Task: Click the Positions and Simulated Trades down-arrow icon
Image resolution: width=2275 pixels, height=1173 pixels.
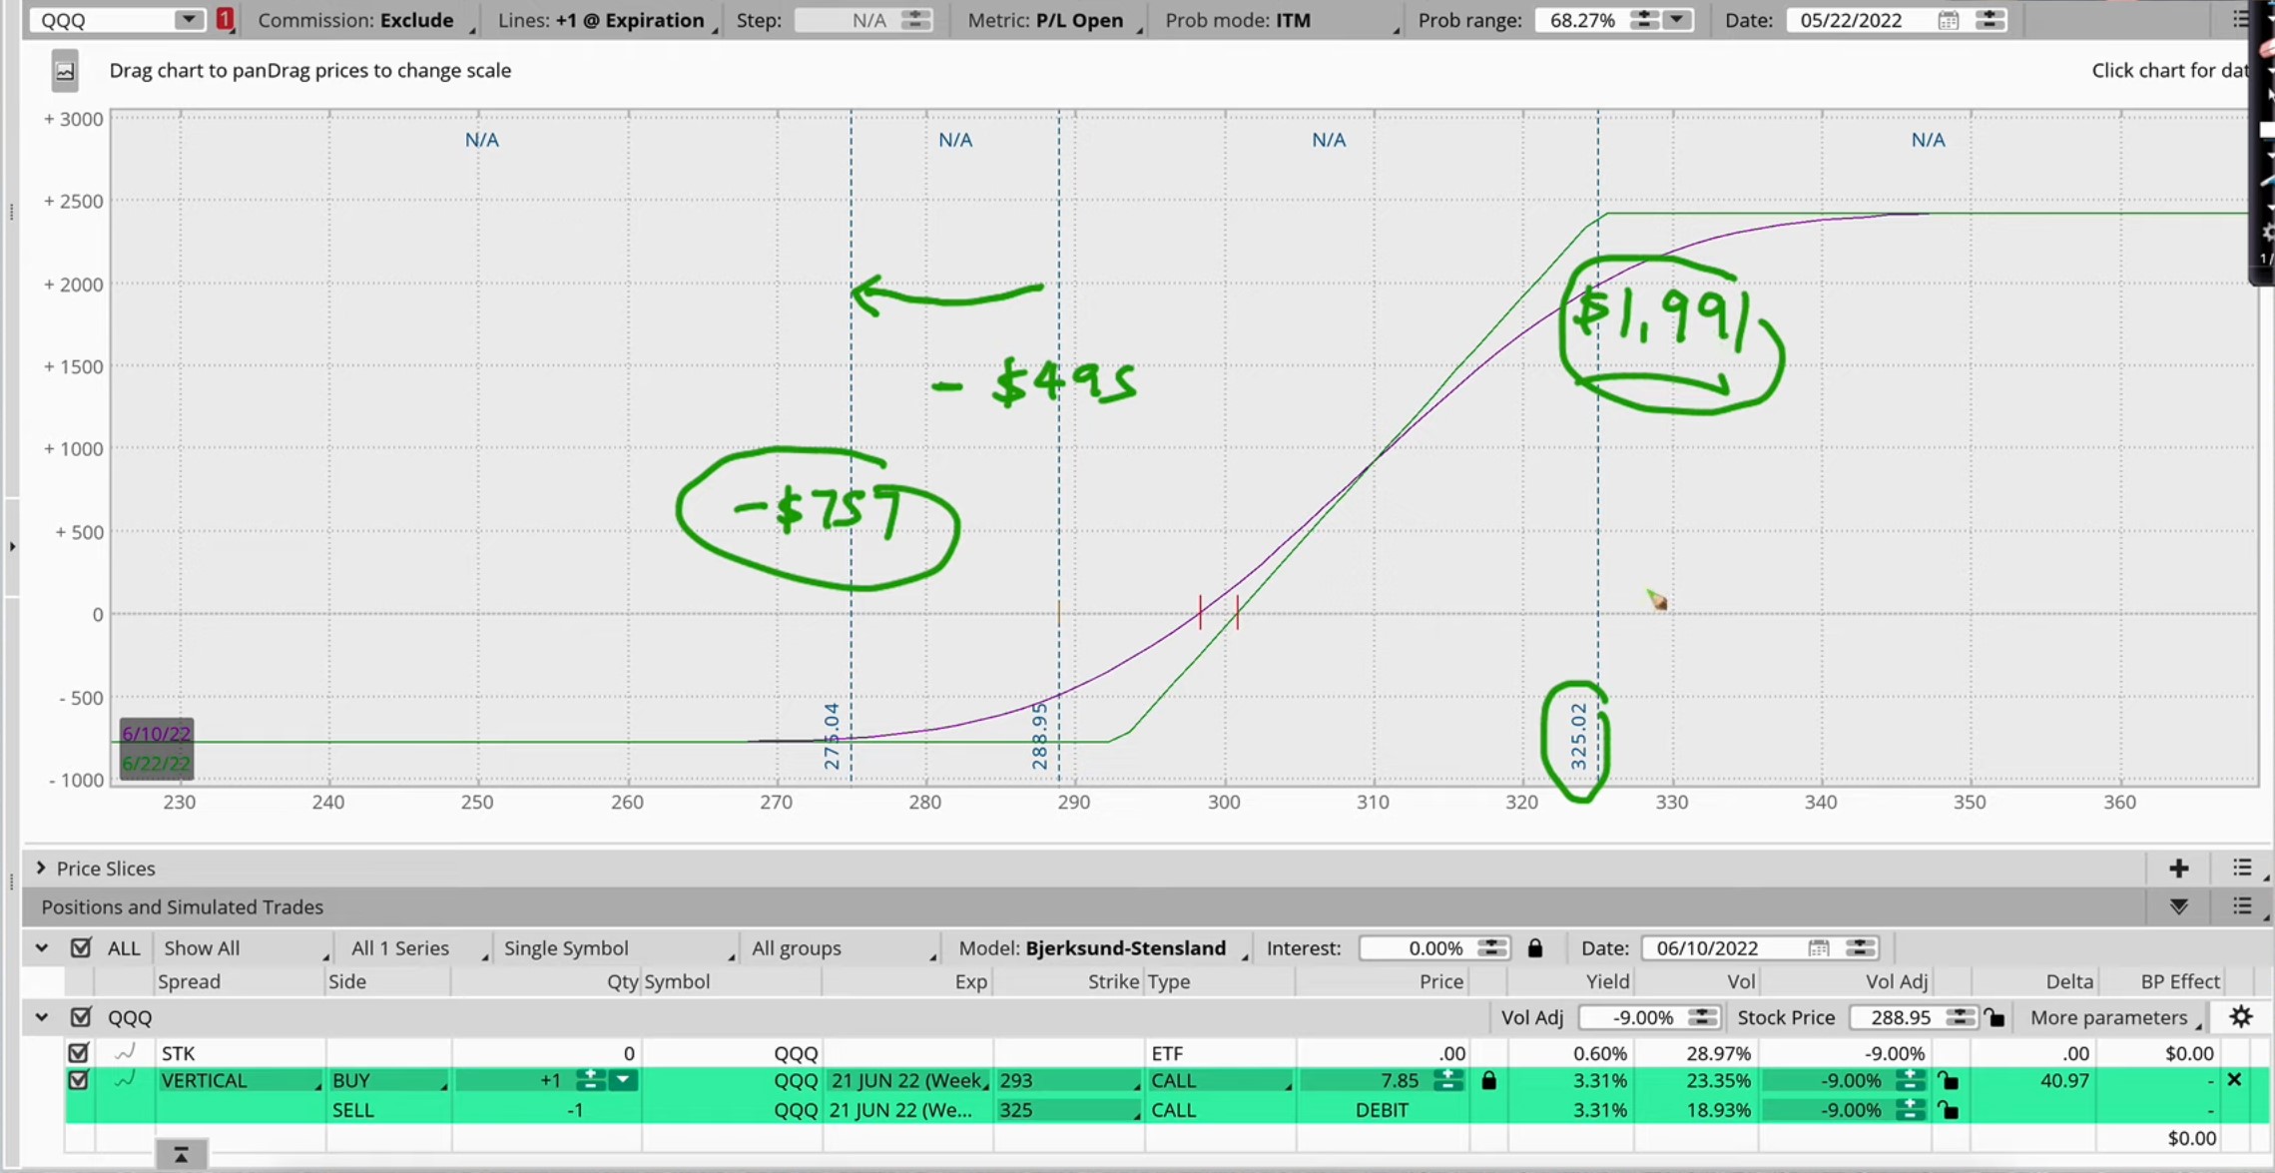Action: [2178, 906]
